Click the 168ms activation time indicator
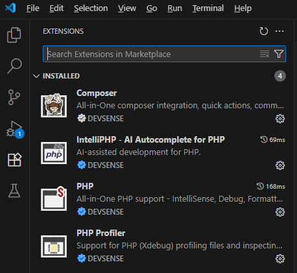297x273 pixels. coord(271,186)
